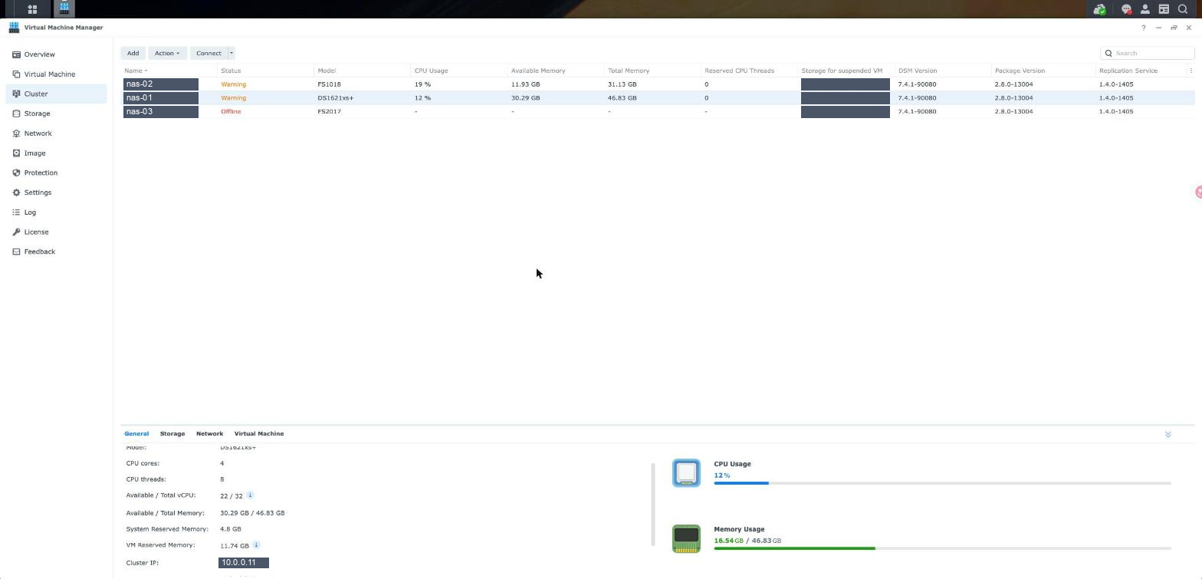
Task: Open the notifications speech bubble icon
Action: coord(1127,9)
